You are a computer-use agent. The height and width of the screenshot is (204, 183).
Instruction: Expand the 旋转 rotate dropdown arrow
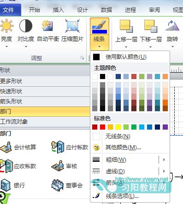(x=172, y=47)
